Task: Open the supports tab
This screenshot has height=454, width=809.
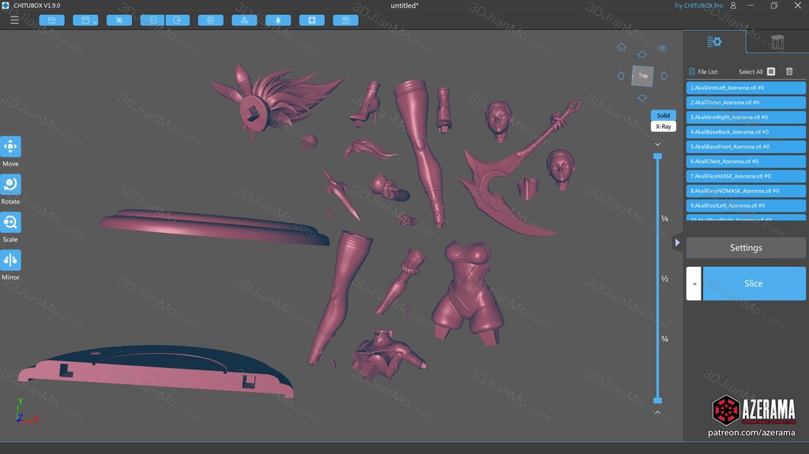Action: [777, 42]
